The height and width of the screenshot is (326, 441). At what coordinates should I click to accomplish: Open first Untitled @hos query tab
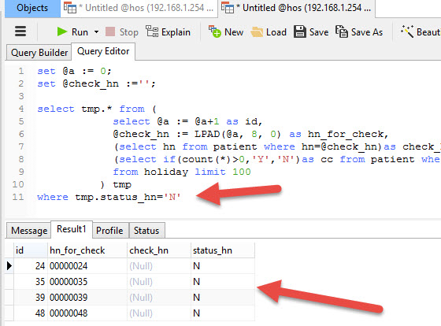[139, 8]
